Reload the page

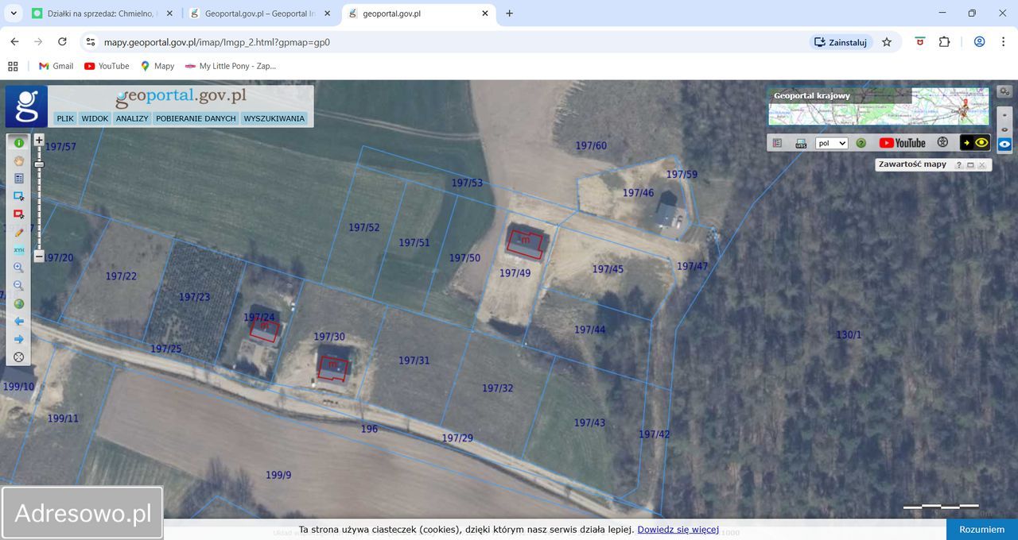click(x=62, y=42)
